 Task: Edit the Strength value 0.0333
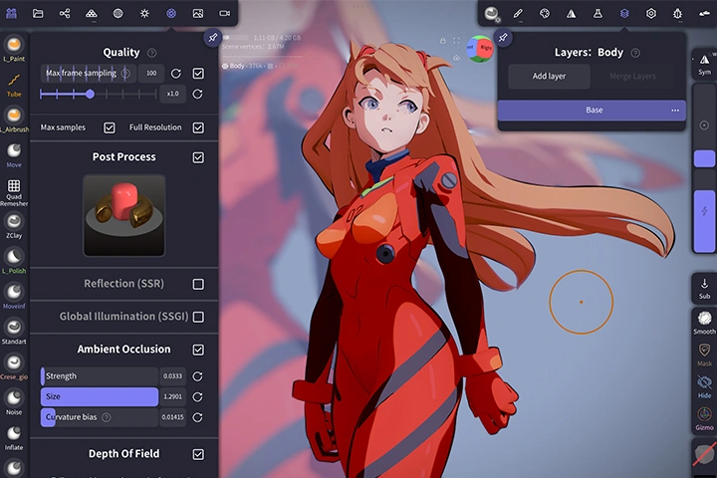click(x=172, y=376)
